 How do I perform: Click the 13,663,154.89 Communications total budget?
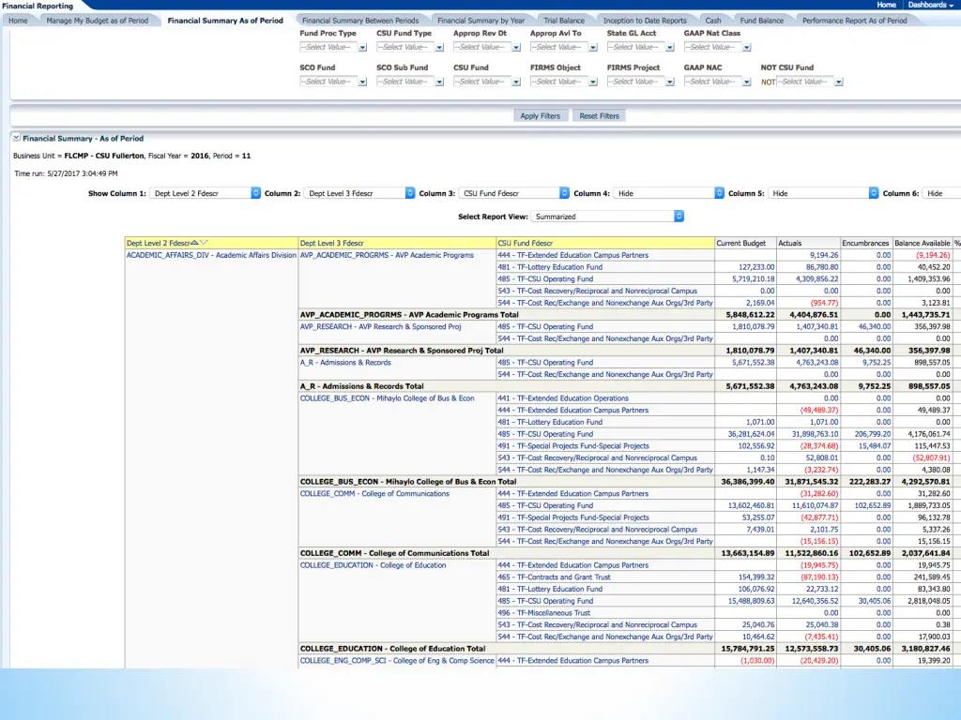748,553
